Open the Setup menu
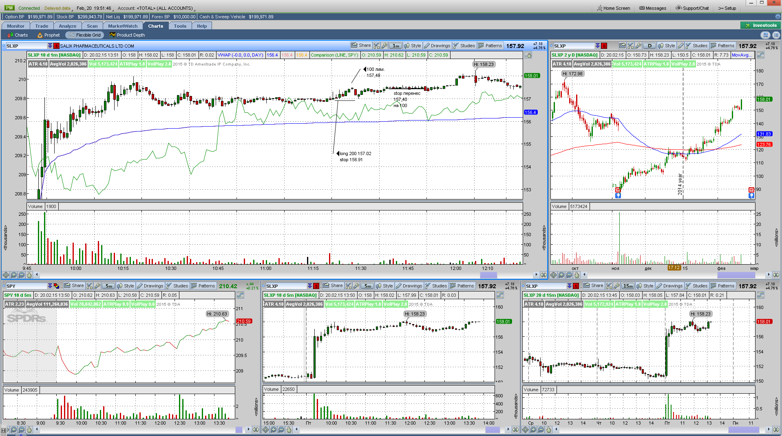Image resolution: width=782 pixels, height=436 pixels. [727, 8]
